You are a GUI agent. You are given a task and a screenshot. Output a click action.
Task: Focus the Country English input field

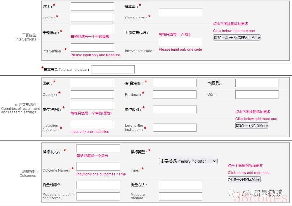coord(92,94)
